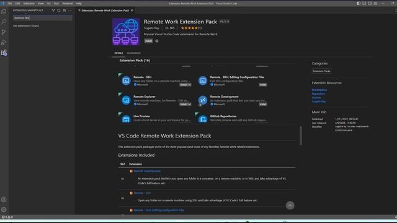Open the Terminal menu
Screen dimensions: 397x223
[x=68, y=4]
